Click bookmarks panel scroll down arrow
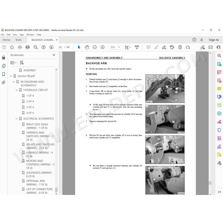 (56, 194)
